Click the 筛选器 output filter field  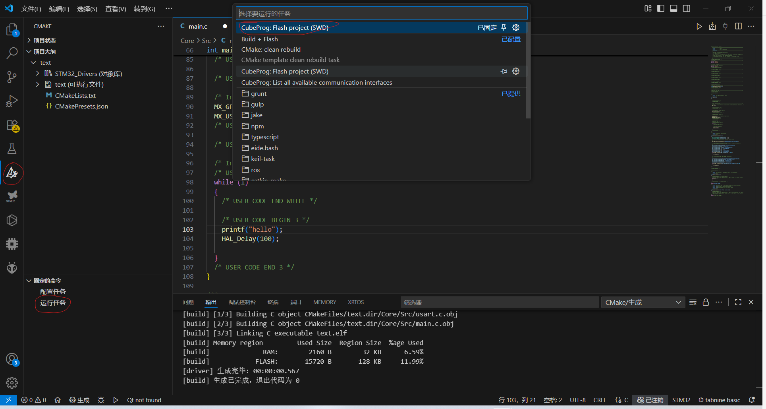point(499,302)
